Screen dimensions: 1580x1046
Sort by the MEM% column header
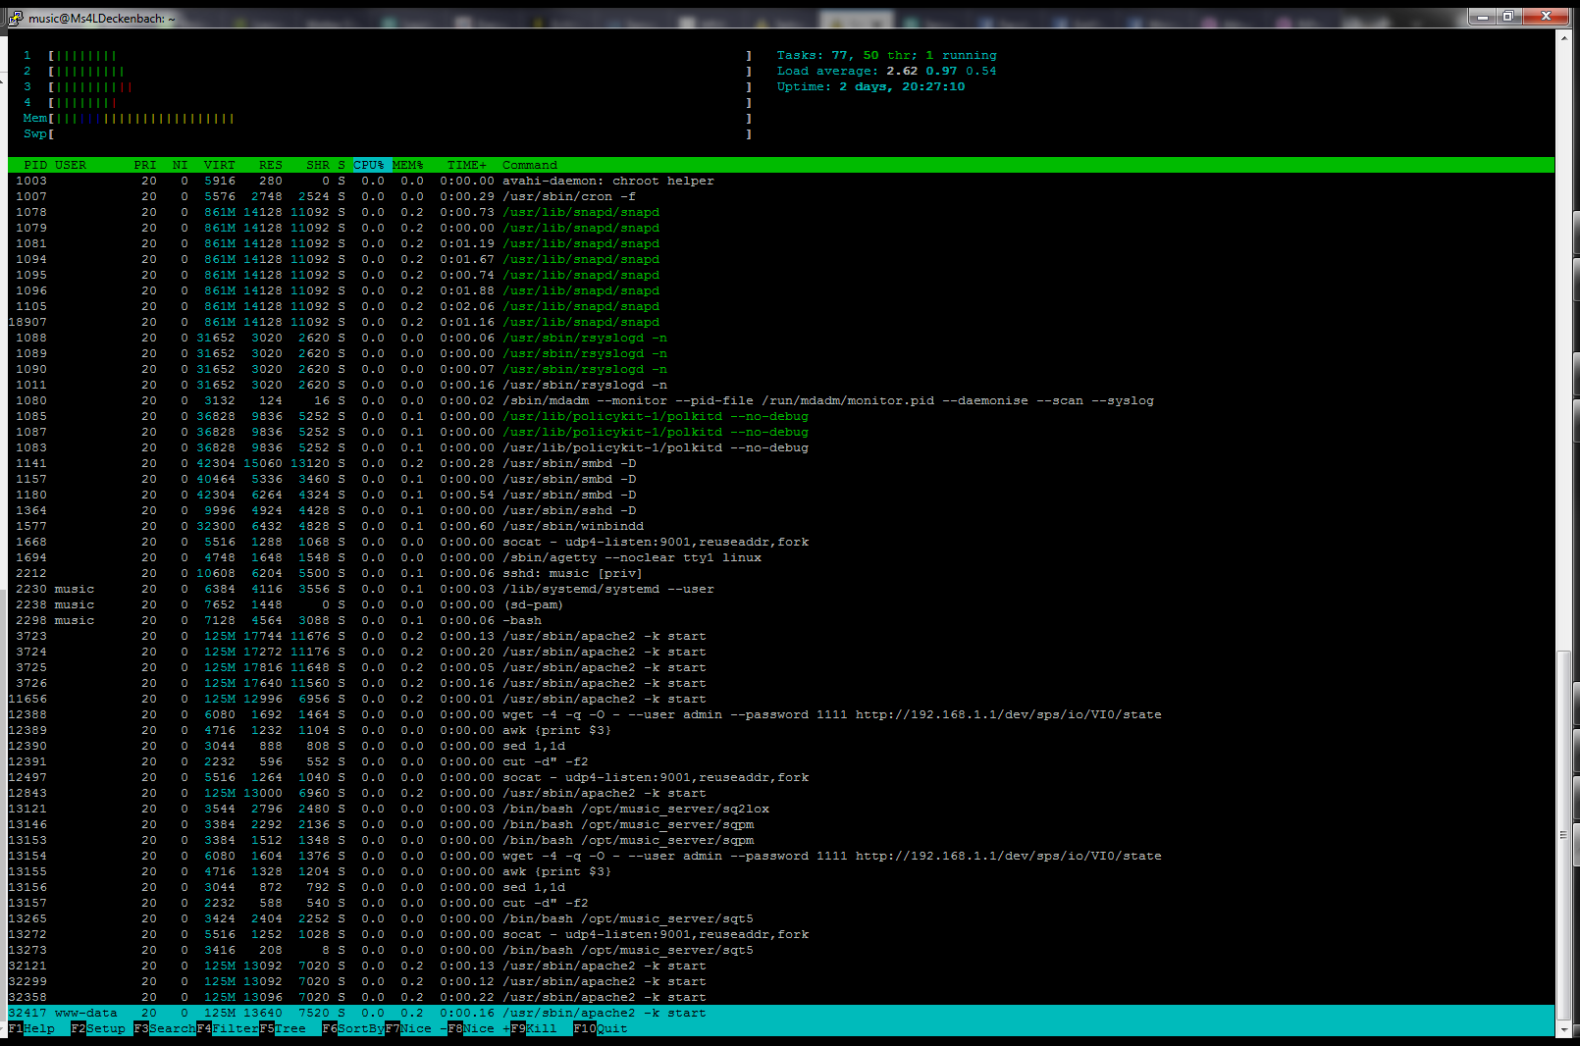pyautogui.click(x=407, y=165)
